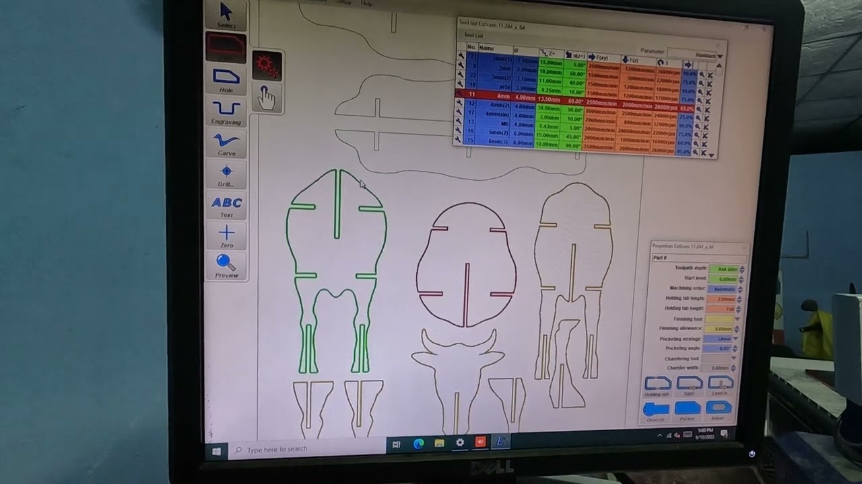Screen dimensions: 862x484
Task: Click the taskbar search box
Action: tap(307, 449)
